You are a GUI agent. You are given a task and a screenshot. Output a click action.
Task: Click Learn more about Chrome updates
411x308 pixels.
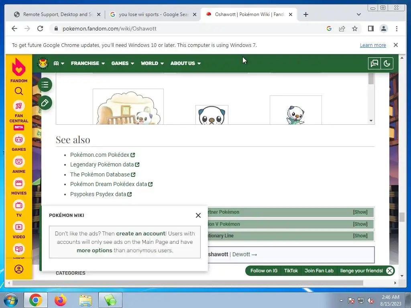click(373, 45)
